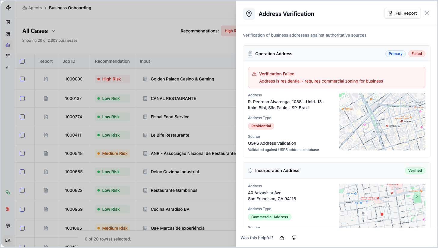438x248 pixels.
Task: Check the select-all checkbox in table header
Action: [x=22, y=61]
